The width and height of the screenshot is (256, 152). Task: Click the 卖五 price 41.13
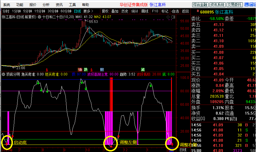[x=219, y=25]
